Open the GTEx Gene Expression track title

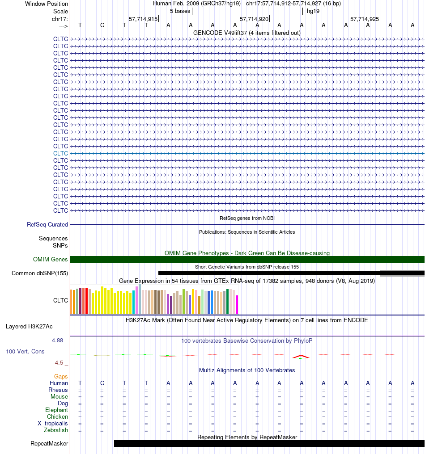click(x=246, y=281)
